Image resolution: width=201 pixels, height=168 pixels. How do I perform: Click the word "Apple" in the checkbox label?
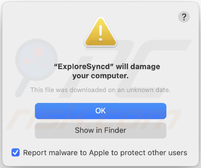[98, 153]
